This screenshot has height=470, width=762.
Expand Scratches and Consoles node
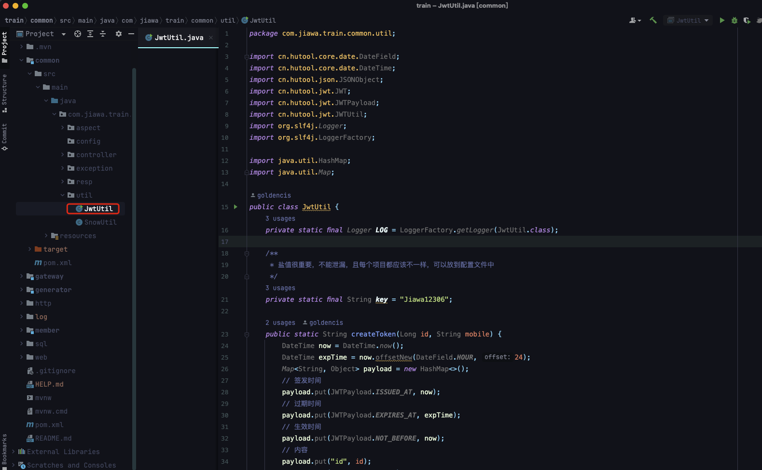point(14,465)
